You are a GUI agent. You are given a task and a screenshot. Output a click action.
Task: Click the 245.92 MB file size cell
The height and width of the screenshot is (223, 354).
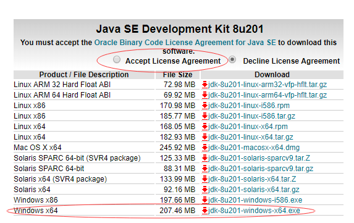point(177,148)
